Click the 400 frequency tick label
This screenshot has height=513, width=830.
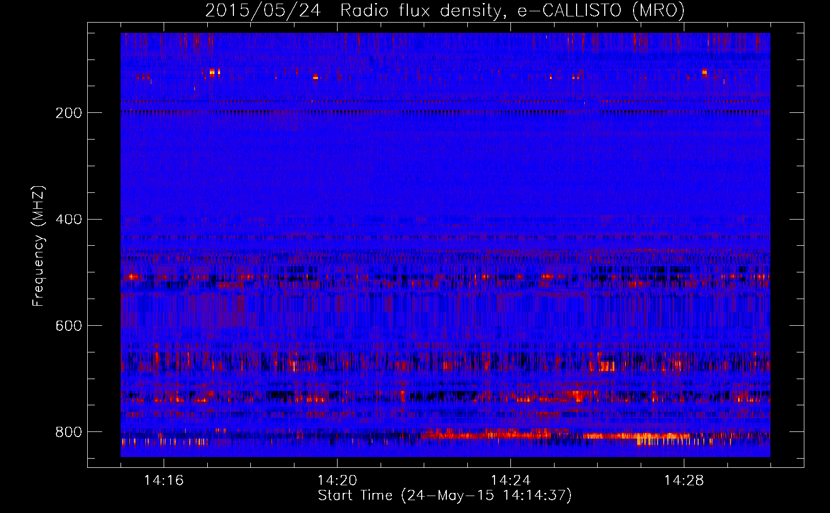[69, 220]
